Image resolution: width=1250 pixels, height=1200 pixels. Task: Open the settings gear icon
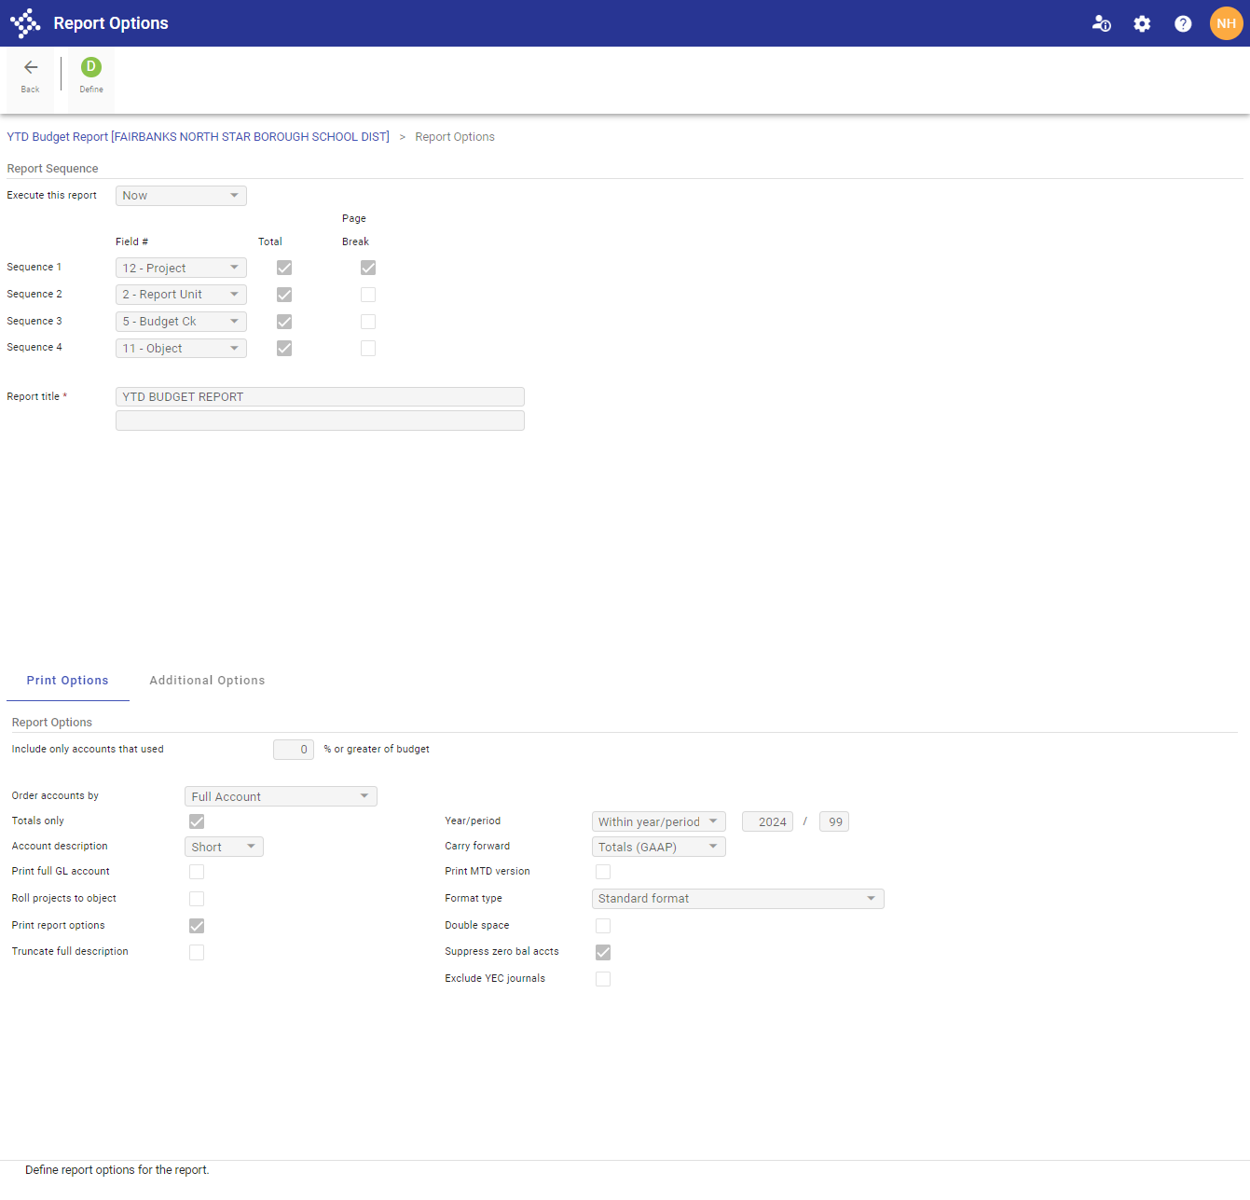1142,23
